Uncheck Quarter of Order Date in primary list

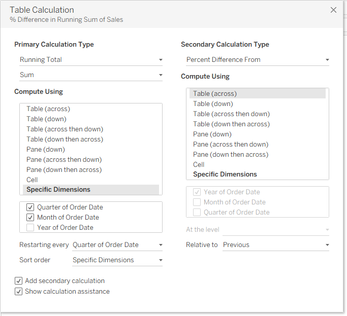click(x=30, y=207)
